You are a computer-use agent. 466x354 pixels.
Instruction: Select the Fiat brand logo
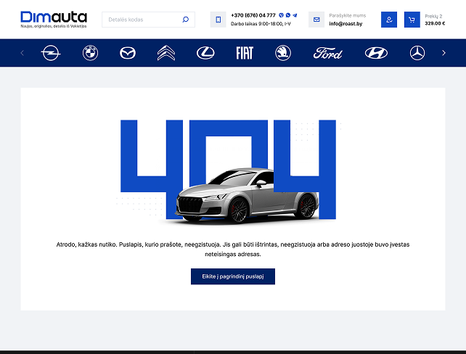pyautogui.click(x=245, y=53)
